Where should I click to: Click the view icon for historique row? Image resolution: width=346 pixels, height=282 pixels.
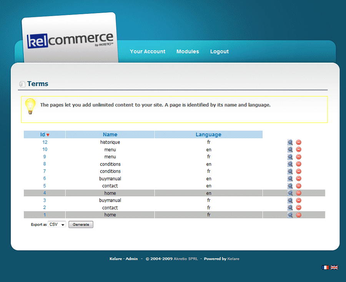coord(290,142)
